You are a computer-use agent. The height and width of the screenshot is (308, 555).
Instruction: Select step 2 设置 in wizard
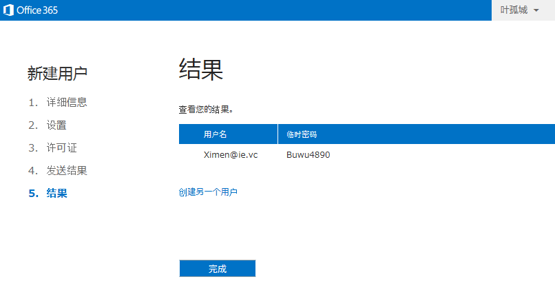pos(56,125)
